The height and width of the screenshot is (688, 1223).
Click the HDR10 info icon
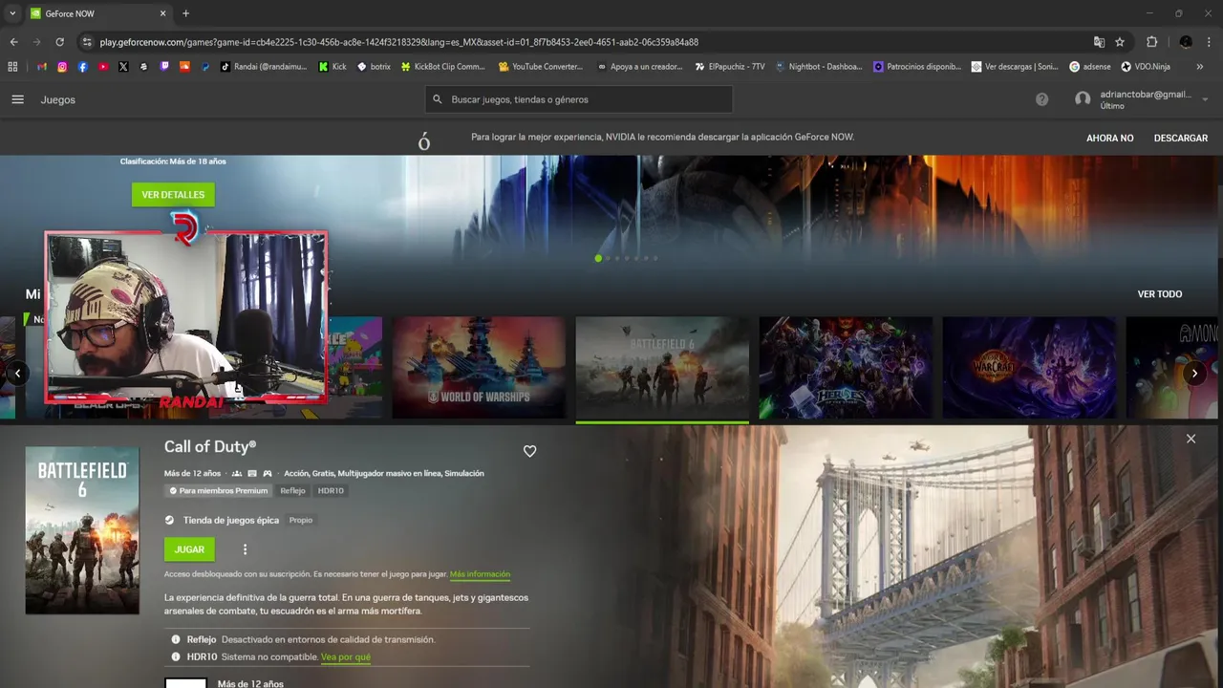click(x=176, y=656)
